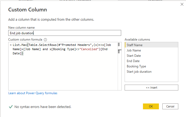The width and height of the screenshot is (186, 117).
Task: Select Start job duration in Available columns
Action: (151, 72)
